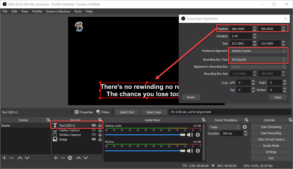Open Alignment in Bounding Box dropdown
This screenshot has width=293, height=169.
258,67
